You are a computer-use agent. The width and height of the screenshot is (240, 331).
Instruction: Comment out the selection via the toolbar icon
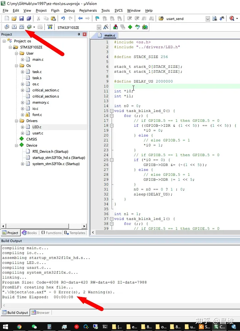(x=144, y=19)
